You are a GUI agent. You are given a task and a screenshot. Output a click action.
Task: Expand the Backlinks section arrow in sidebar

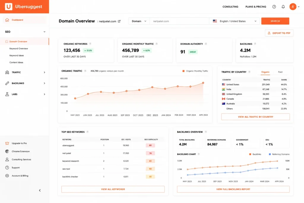(45, 83)
